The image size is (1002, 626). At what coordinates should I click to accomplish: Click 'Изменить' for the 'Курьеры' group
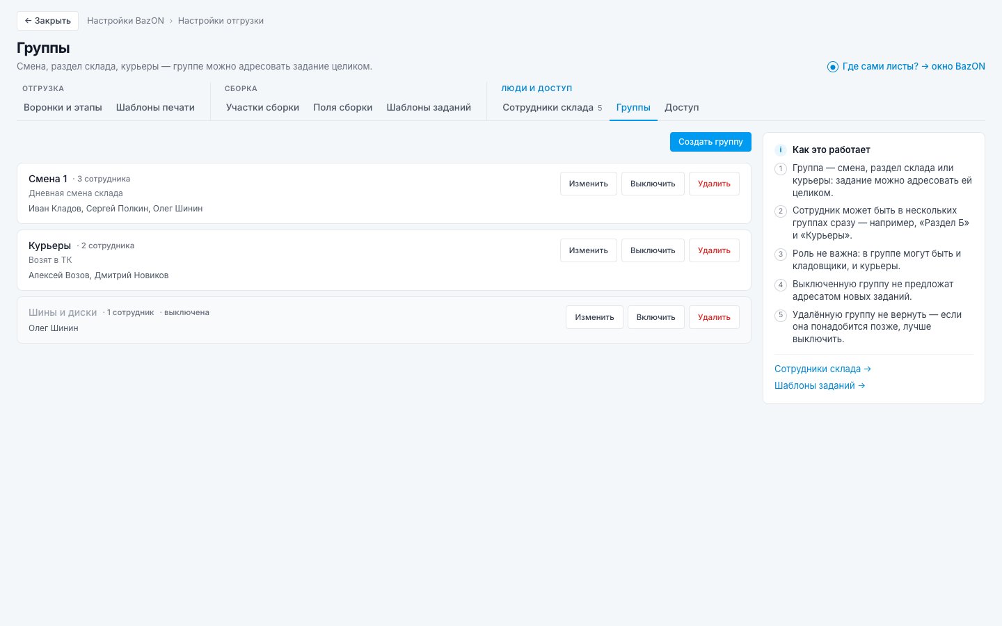(x=588, y=250)
